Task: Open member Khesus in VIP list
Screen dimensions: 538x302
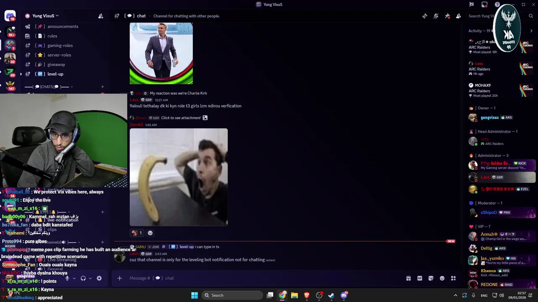Action: click(x=501, y=273)
